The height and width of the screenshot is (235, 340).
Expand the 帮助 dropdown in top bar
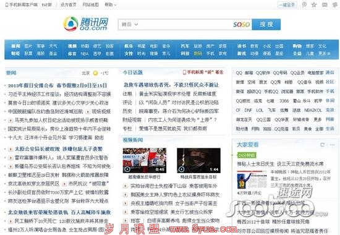[111, 4]
